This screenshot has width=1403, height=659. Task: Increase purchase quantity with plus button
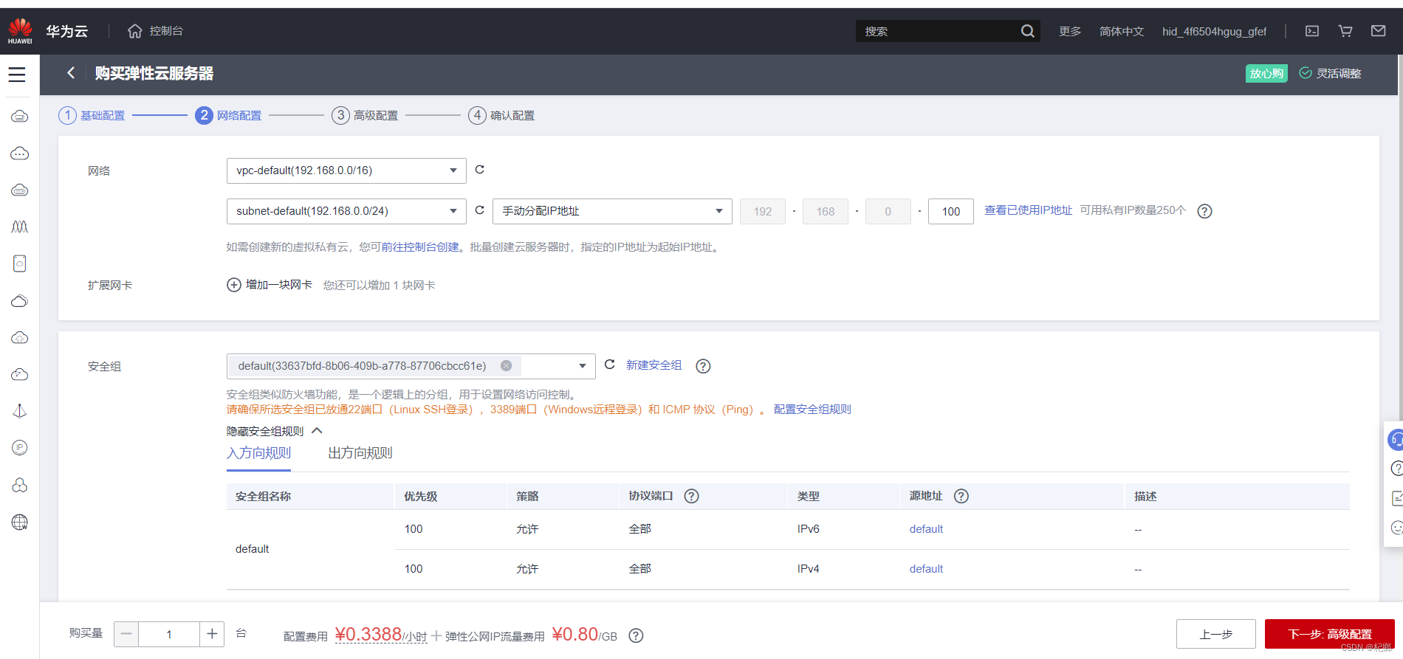[212, 634]
